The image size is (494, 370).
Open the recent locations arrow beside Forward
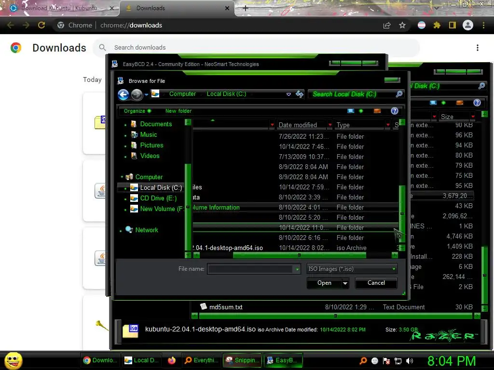146,94
